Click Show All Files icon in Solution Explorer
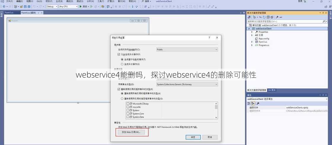 pos(272,17)
